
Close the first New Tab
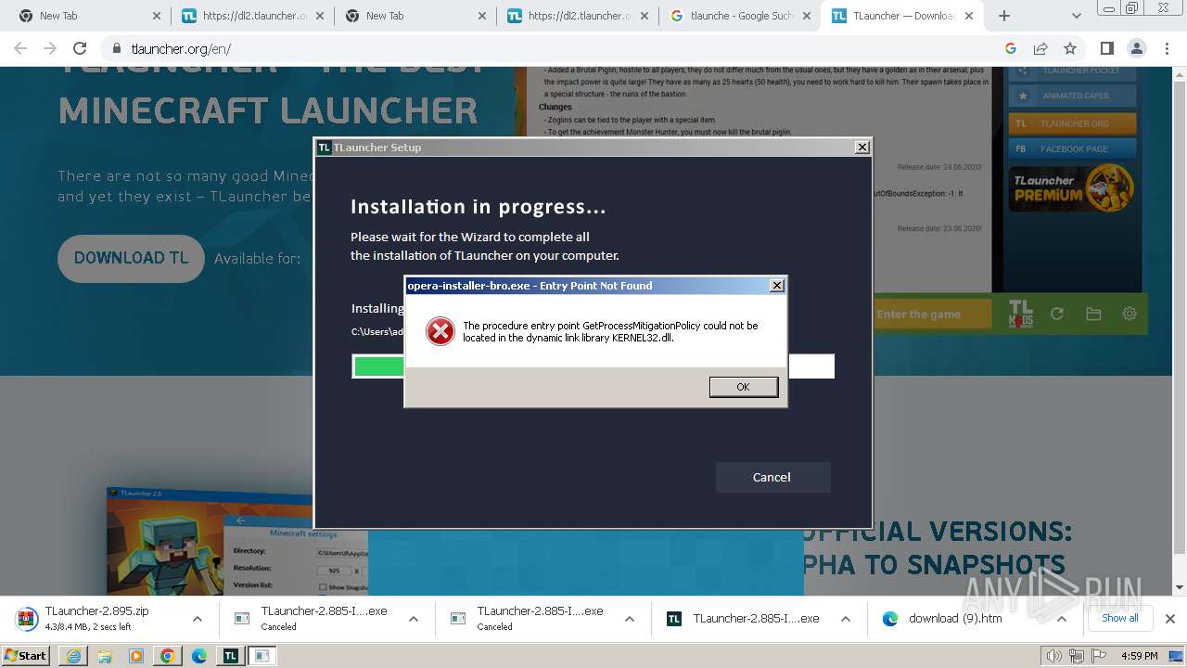tap(156, 16)
